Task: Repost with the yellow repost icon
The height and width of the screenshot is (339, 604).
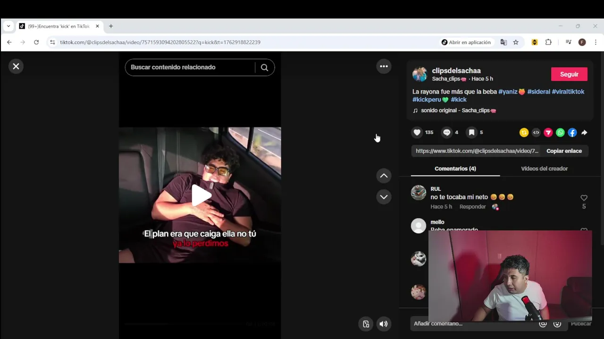Action: coord(524,133)
